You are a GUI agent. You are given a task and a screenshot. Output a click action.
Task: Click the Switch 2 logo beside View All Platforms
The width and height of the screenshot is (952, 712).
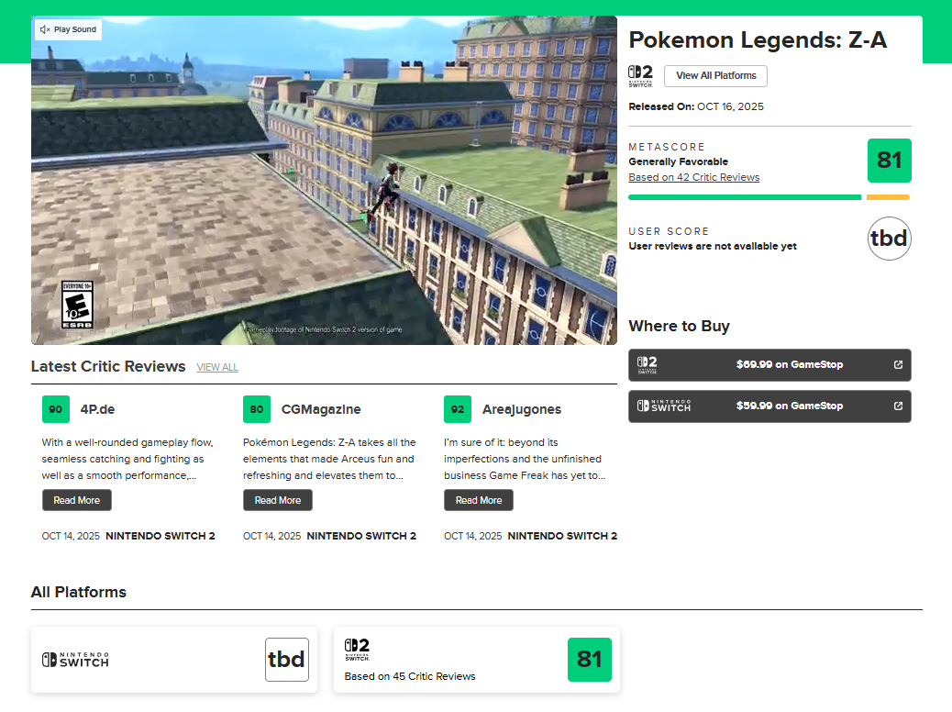point(640,75)
